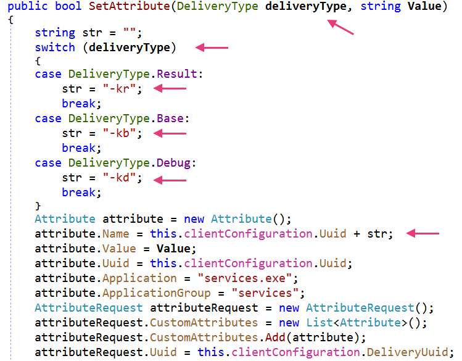This screenshot has width=462, height=361.
Task: Click the pink arrow beside the switch statement
Action: click(x=212, y=48)
